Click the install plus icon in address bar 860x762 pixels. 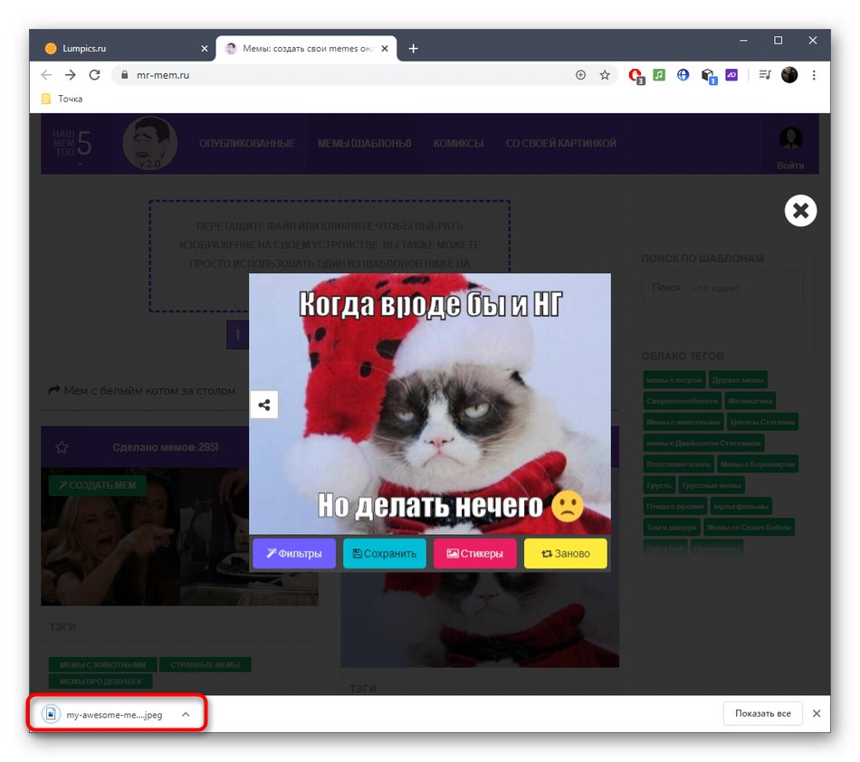(580, 75)
